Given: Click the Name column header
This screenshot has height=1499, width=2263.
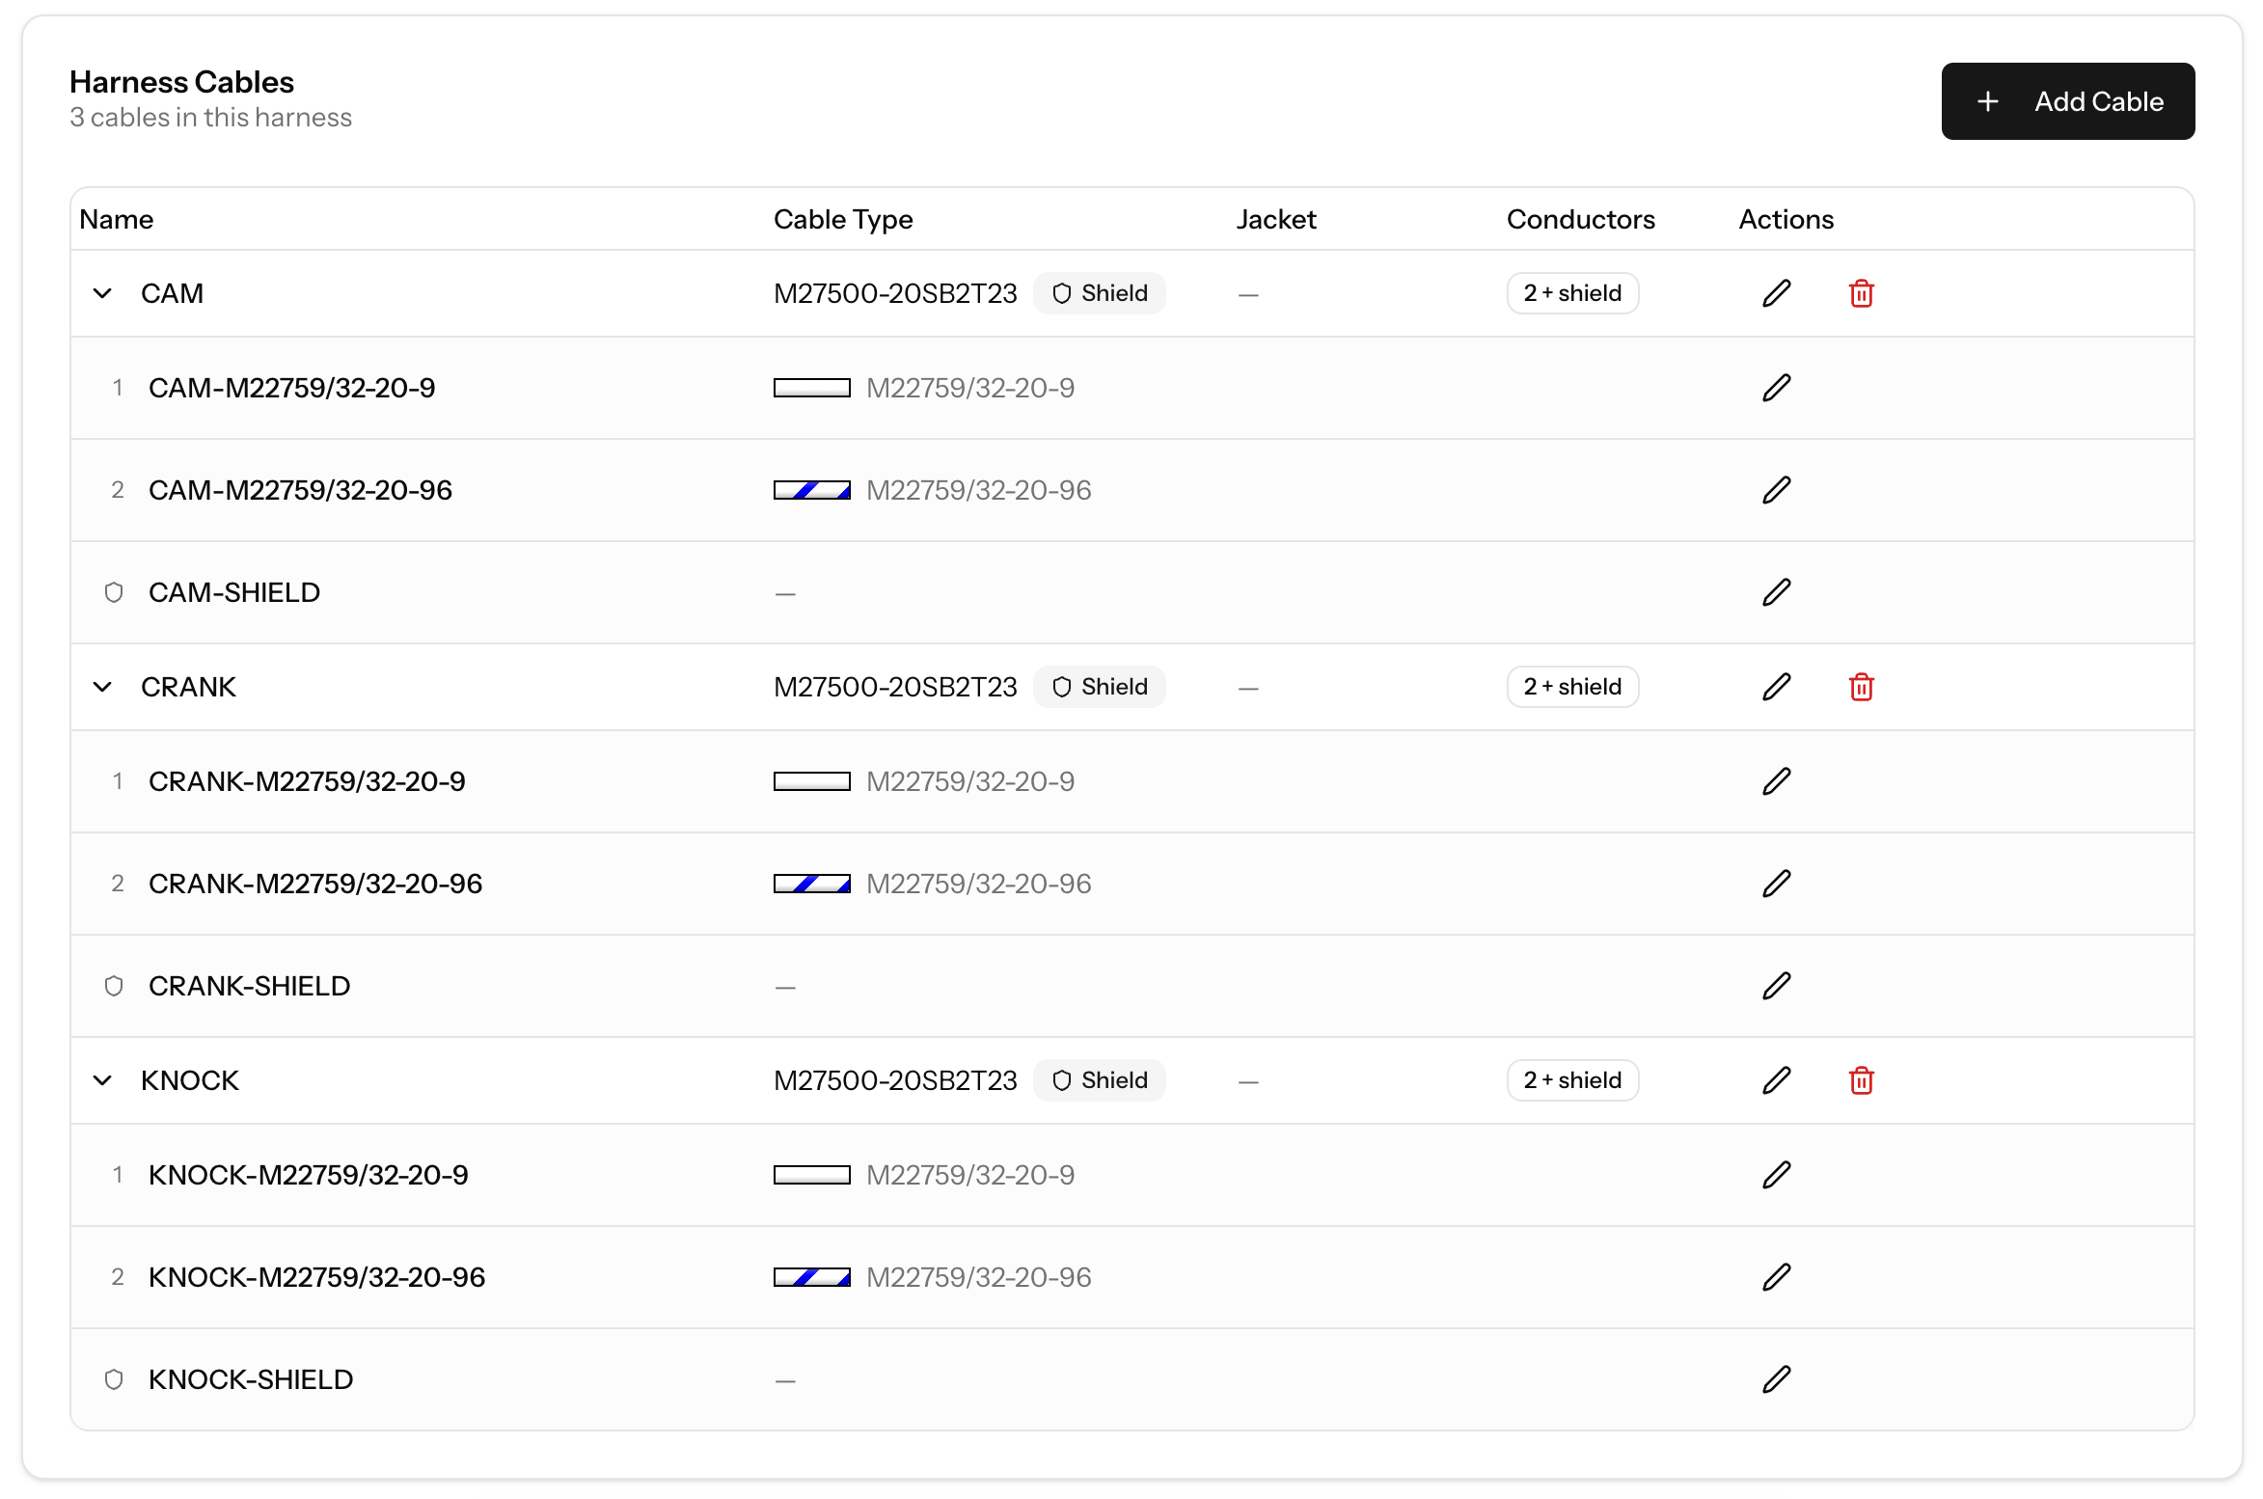Looking at the screenshot, I should [117, 219].
